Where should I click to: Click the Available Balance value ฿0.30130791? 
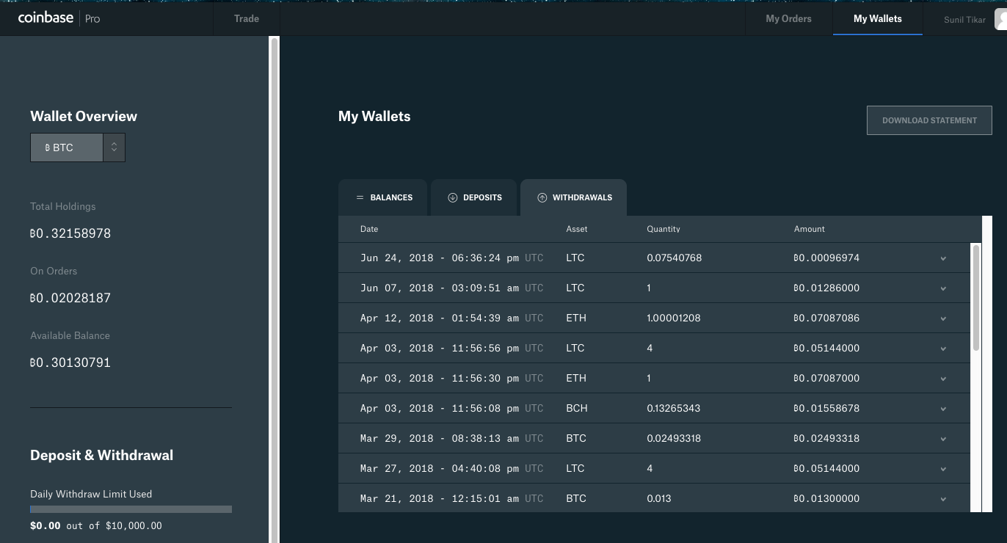coord(70,362)
